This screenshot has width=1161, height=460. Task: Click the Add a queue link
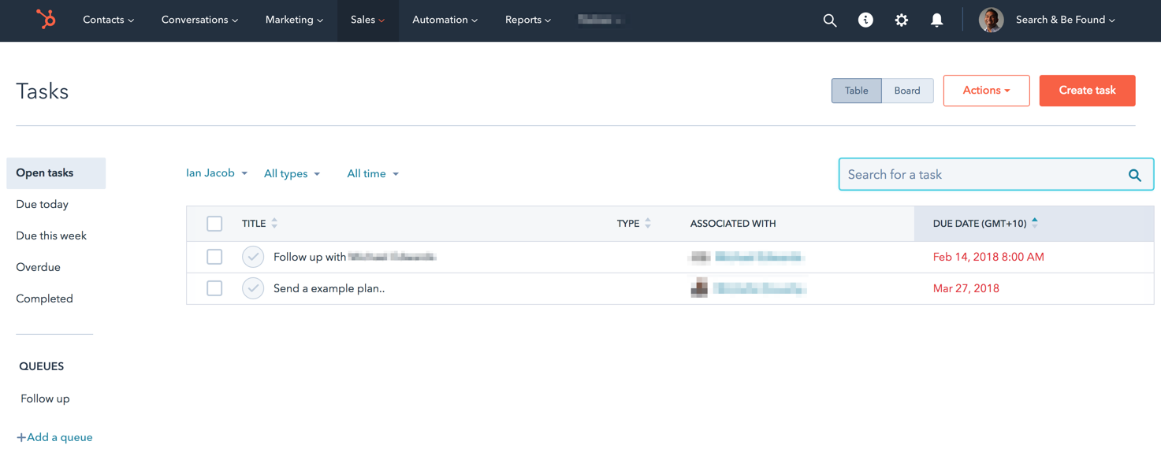[54, 437]
